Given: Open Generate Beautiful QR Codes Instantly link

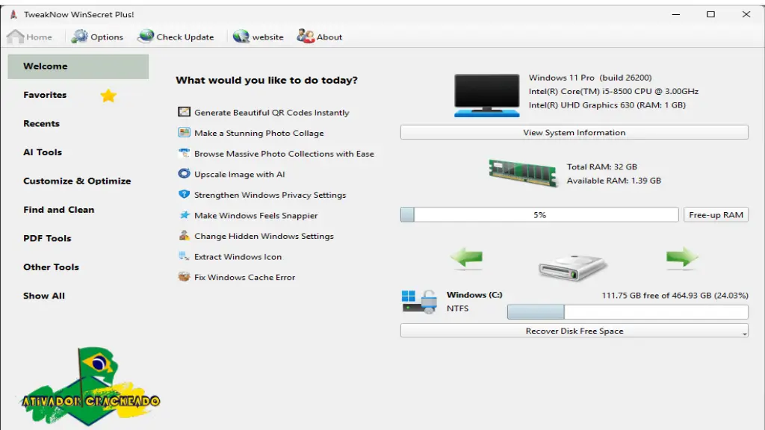Looking at the screenshot, I should tap(272, 113).
